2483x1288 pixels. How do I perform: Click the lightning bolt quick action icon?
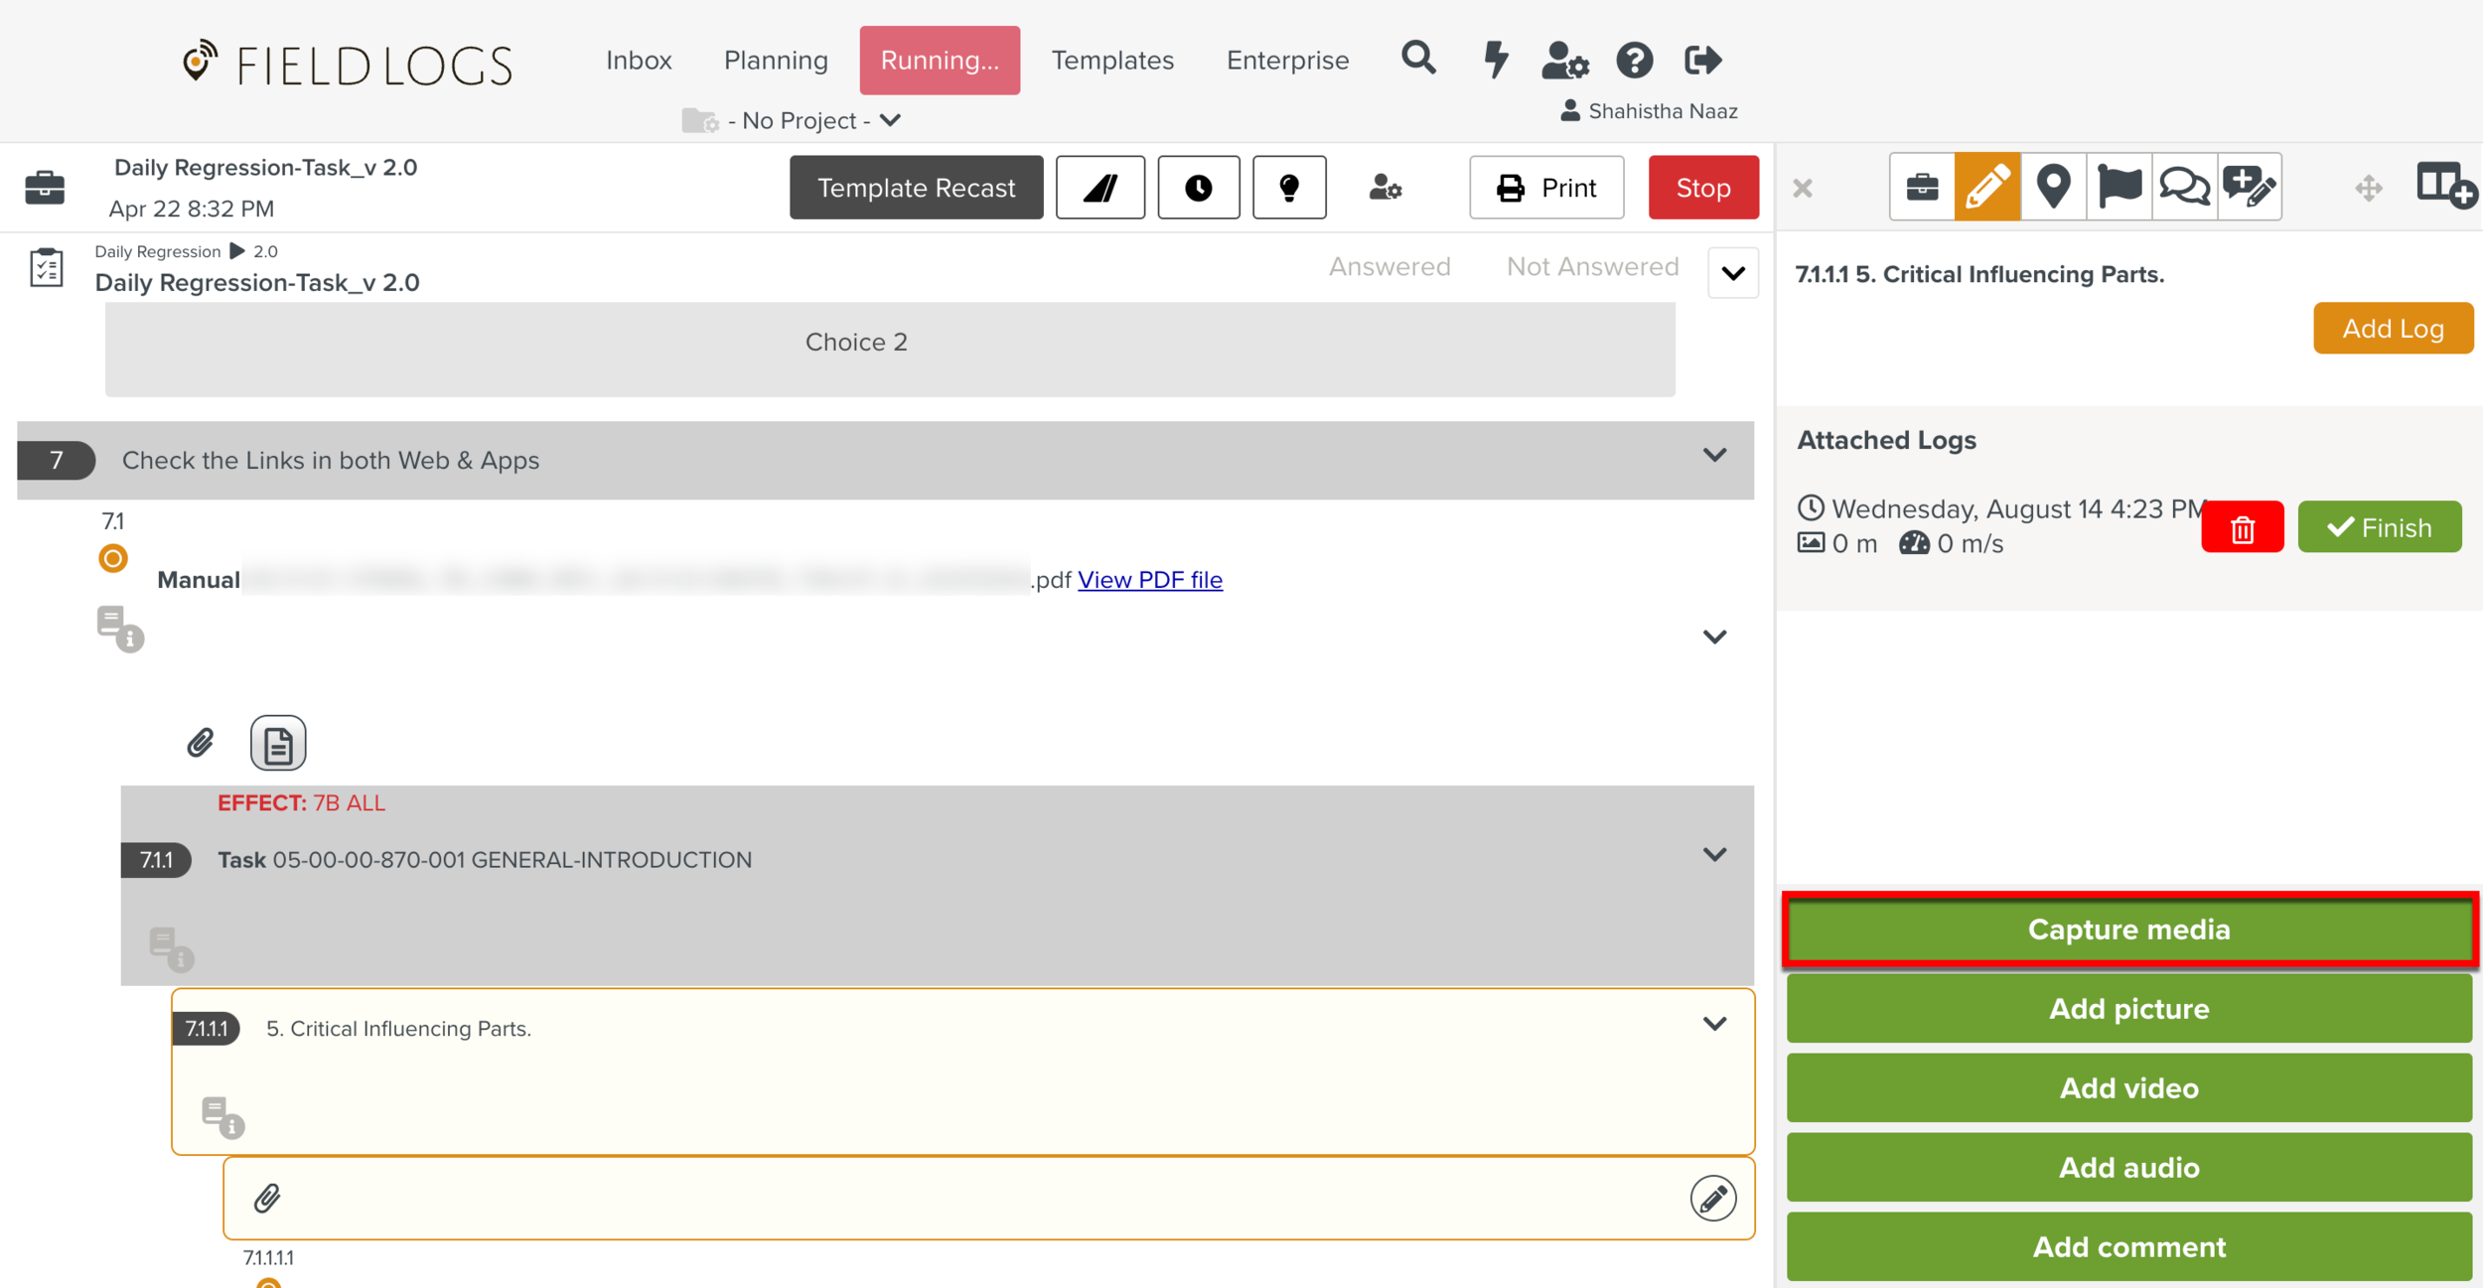(1496, 60)
